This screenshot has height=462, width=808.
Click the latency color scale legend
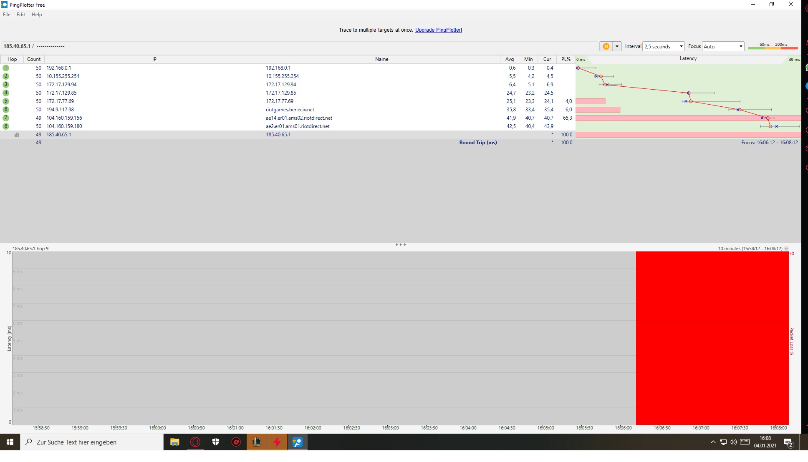click(773, 46)
